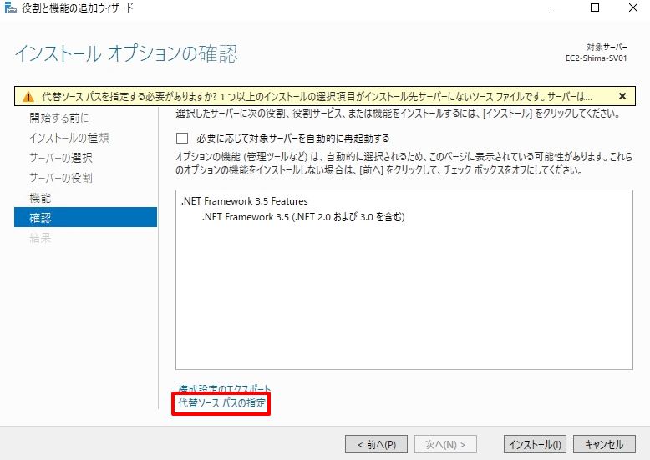Open 構成設定のエクスポート link

[x=224, y=389]
